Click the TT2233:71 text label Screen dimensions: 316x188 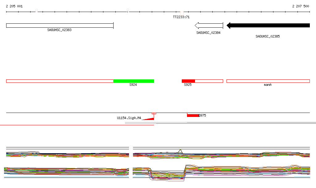181,17
